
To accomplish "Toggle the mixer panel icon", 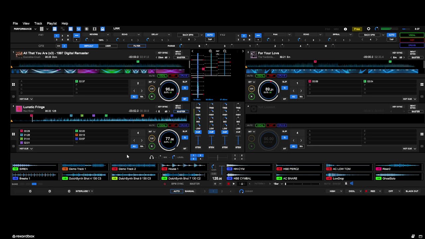I will pyautogui.click(x=79, y=29).
